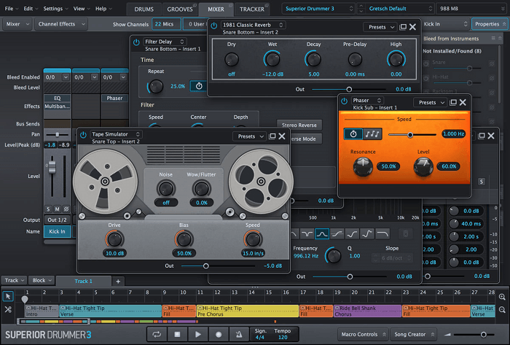Click the Drive knob on Tape Simulator
Viewport: 510px width, 345px height.
click(114, 239)
